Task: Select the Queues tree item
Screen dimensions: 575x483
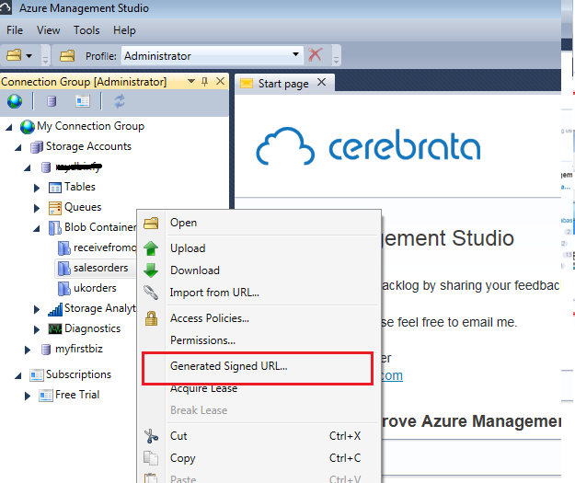Action: [x=83, y=207]
